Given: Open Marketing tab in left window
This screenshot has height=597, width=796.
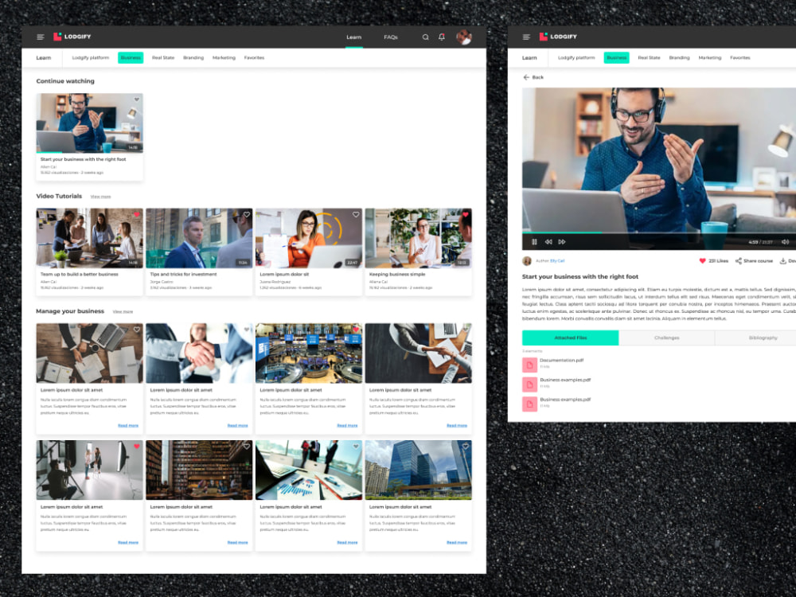Looking at the screenshot, I should [224, 58].
